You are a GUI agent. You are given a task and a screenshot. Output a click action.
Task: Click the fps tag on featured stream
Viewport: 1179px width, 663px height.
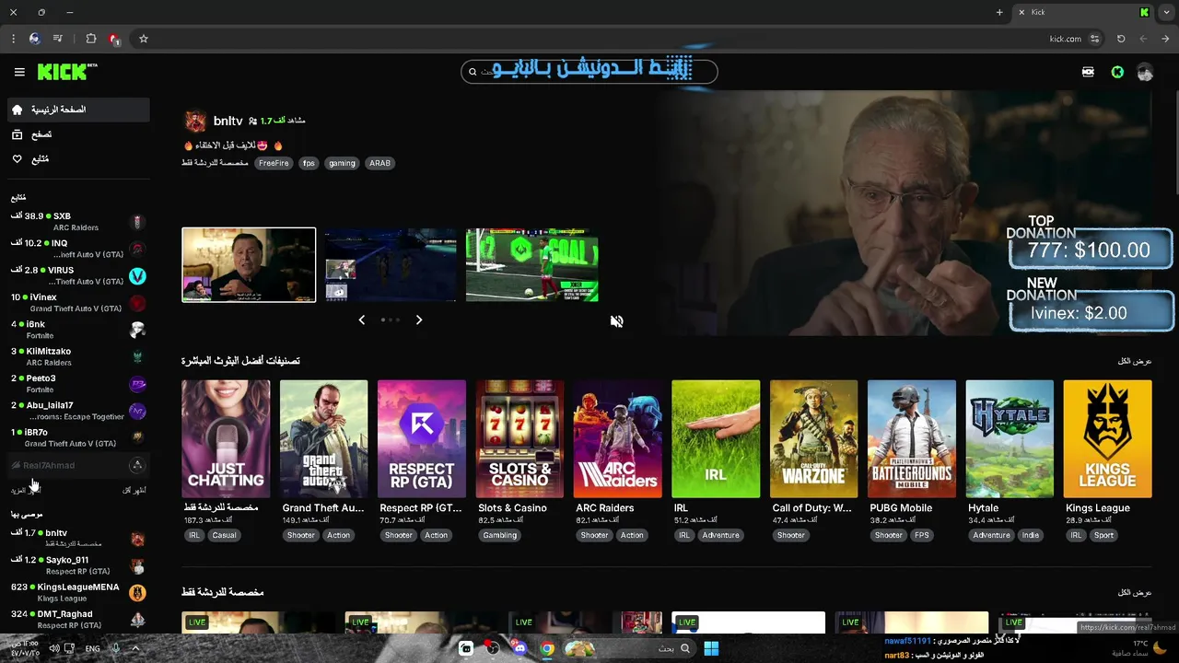click(x=309, y=163)
